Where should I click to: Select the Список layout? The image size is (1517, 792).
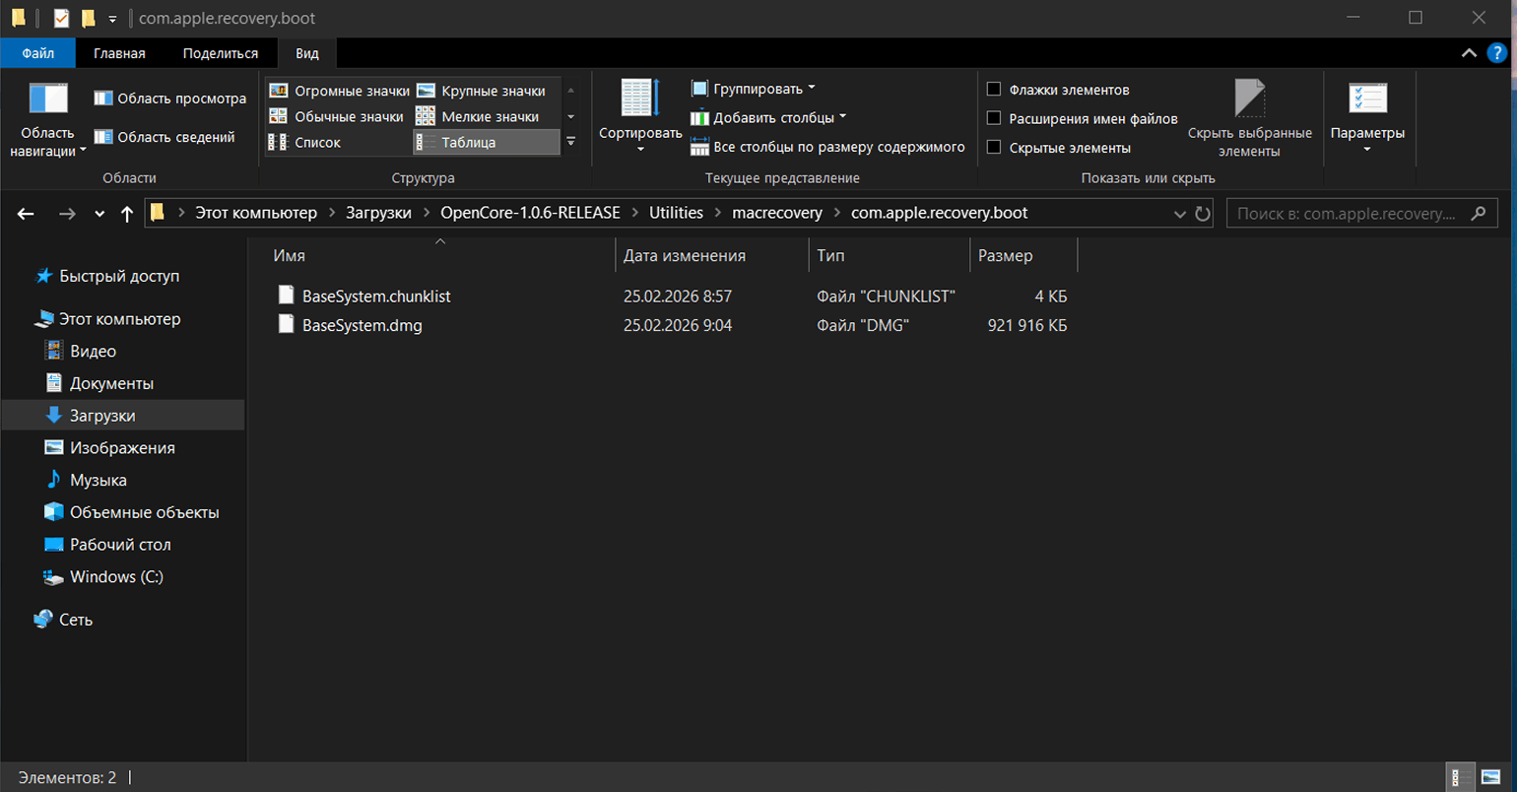pyautogui.click(x=304, y=142)
